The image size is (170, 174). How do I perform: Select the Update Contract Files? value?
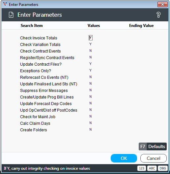[x=91, y=64]
